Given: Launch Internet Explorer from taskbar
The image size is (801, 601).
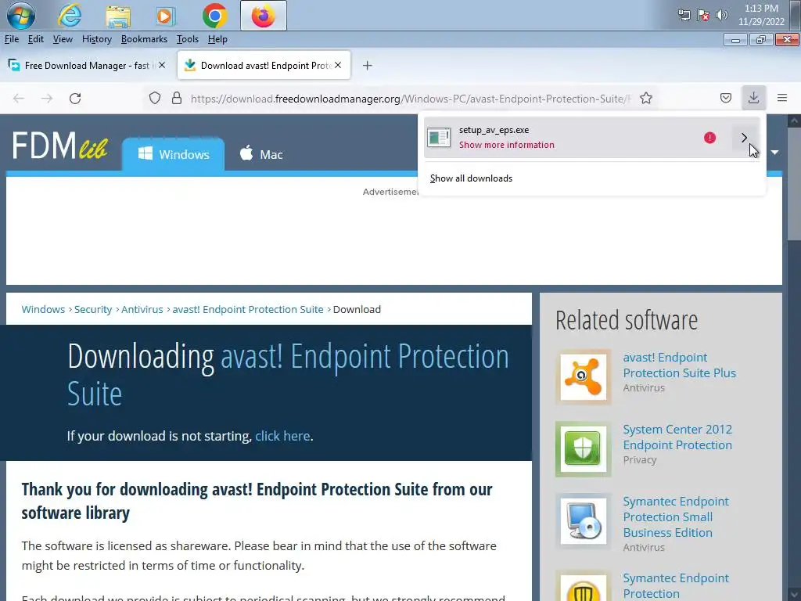Looking at the screenshot, I should pyautogui.click(x=70, y=16).
